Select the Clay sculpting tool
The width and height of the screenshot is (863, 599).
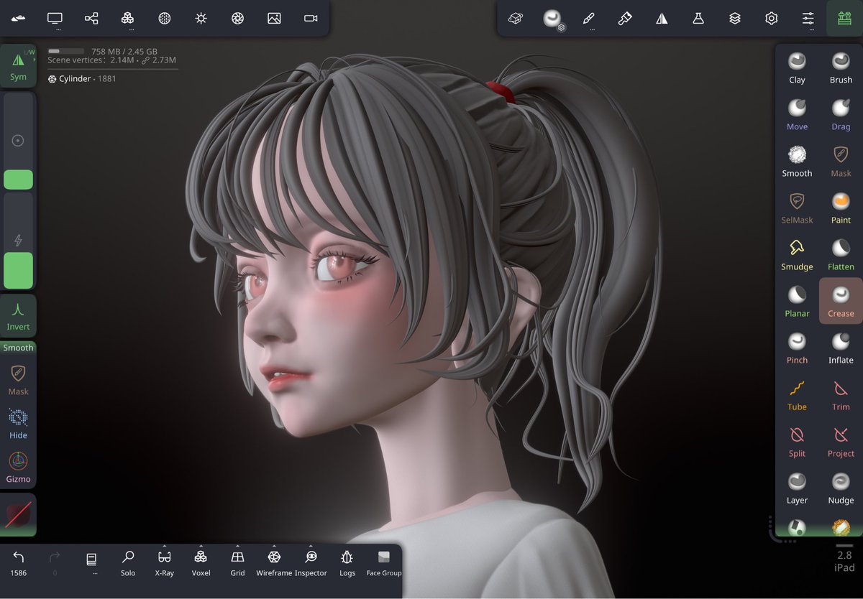click(x=797, y=68)
